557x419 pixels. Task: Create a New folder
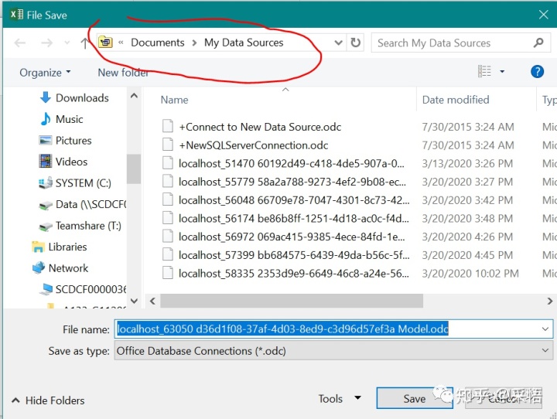point(123,73)
